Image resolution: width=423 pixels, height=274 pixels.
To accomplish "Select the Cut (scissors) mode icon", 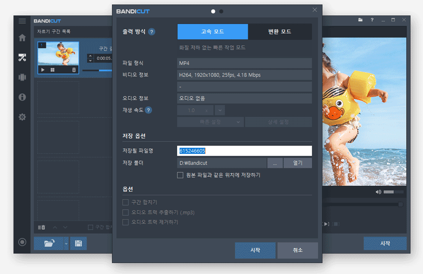I will tap(22, 57).
